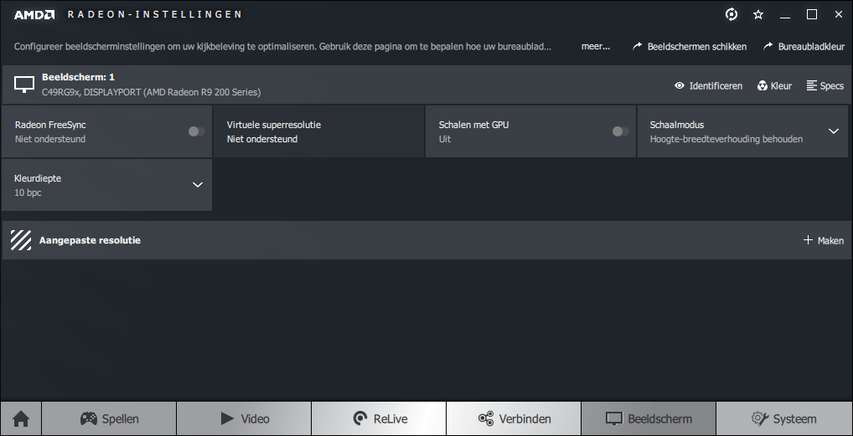The width and height of the screenshot is (853, 436).
Task: Expand the Schaalmodus dropdown arrow
Action: [834, 131]
